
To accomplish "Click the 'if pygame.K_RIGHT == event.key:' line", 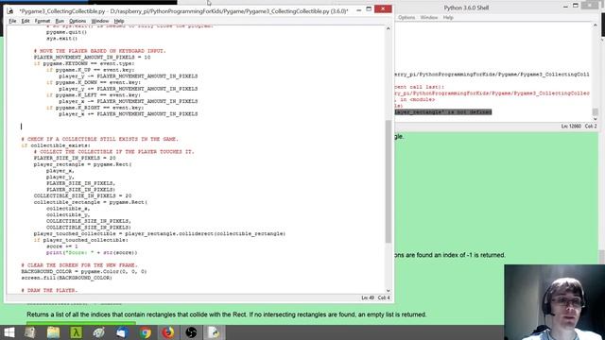I will coord(95,108).
